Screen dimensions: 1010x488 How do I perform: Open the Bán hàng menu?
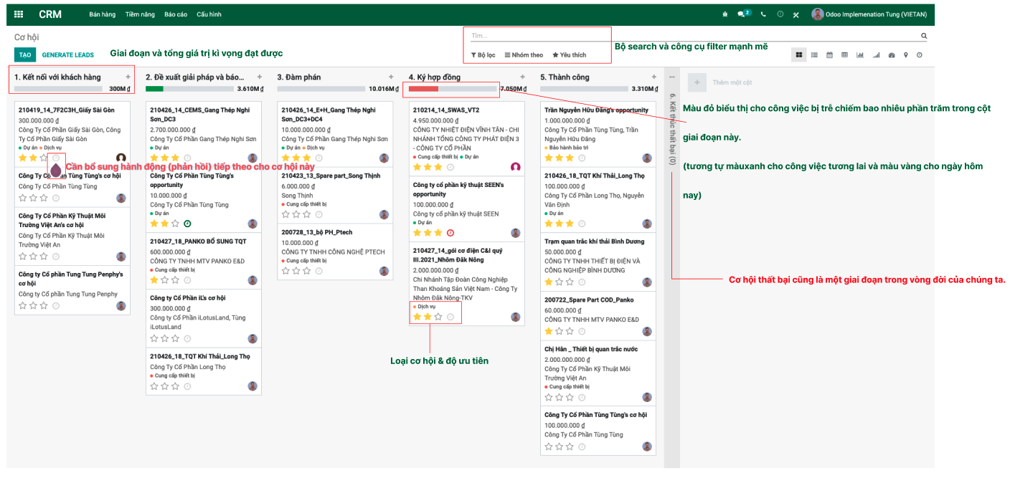pyautogui.click(x=102, y=14)
